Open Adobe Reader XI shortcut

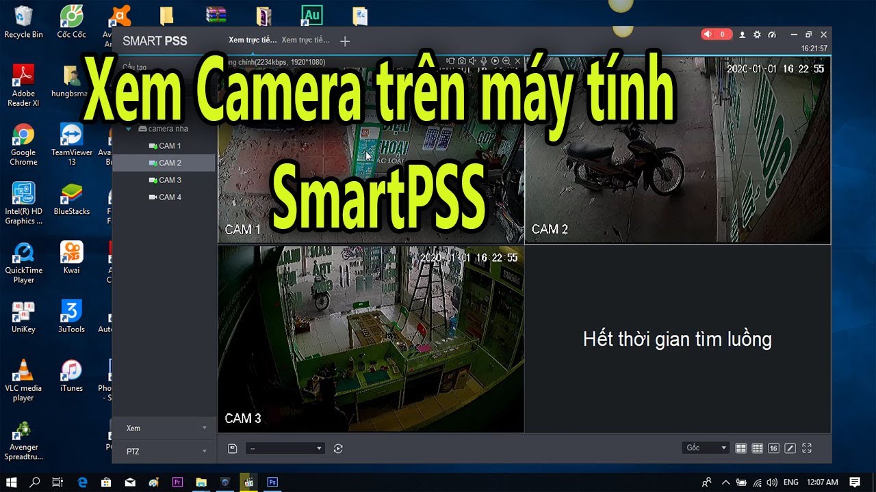pyautogui.click(x=23, y=85)
